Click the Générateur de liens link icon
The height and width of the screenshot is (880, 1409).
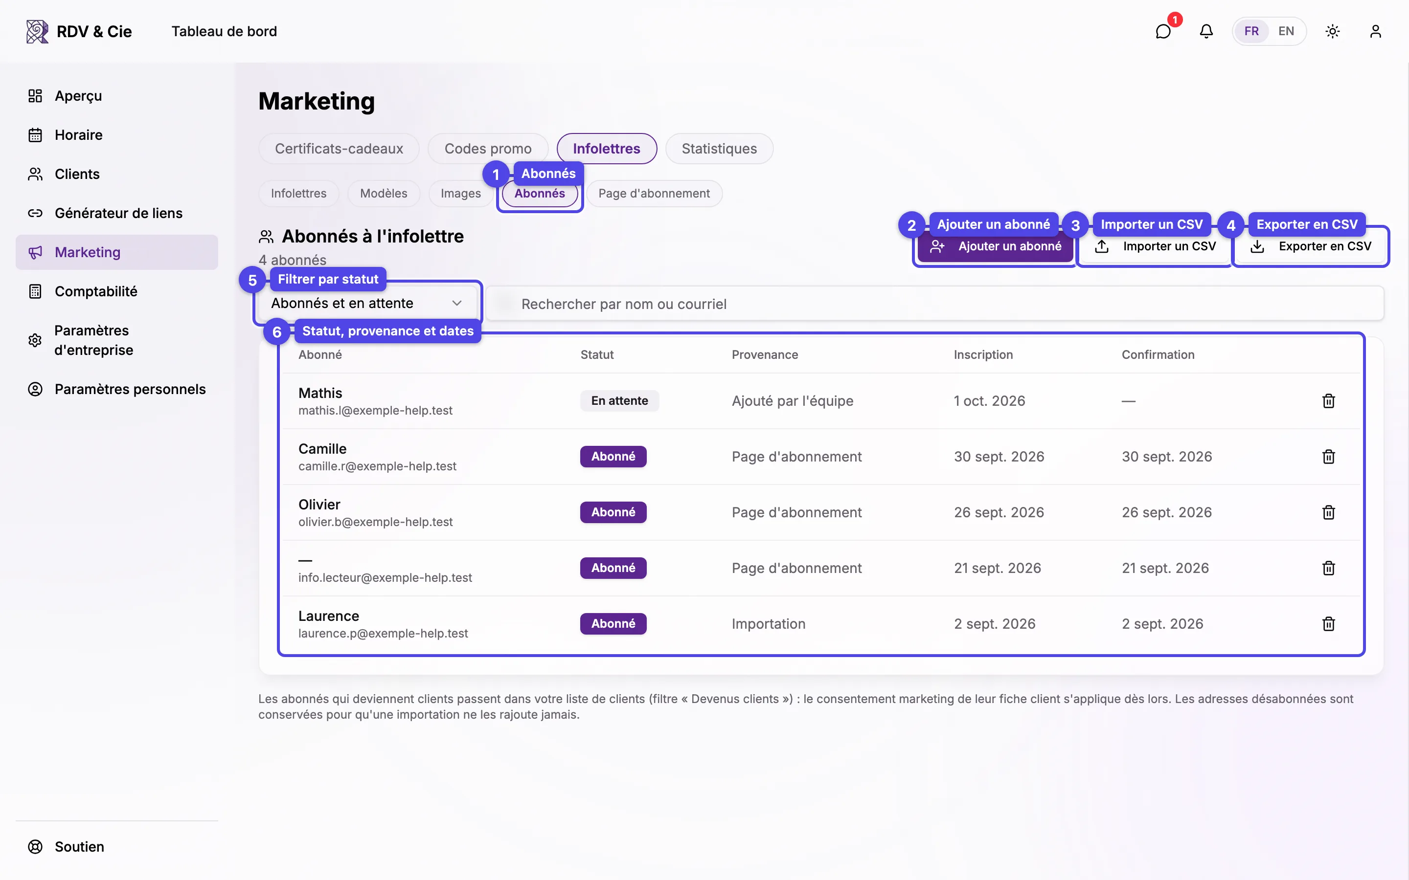36,213
